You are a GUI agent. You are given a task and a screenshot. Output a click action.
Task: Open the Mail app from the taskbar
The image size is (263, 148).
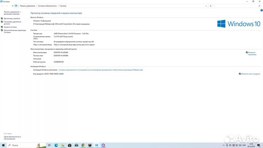[x=76, y=145]
